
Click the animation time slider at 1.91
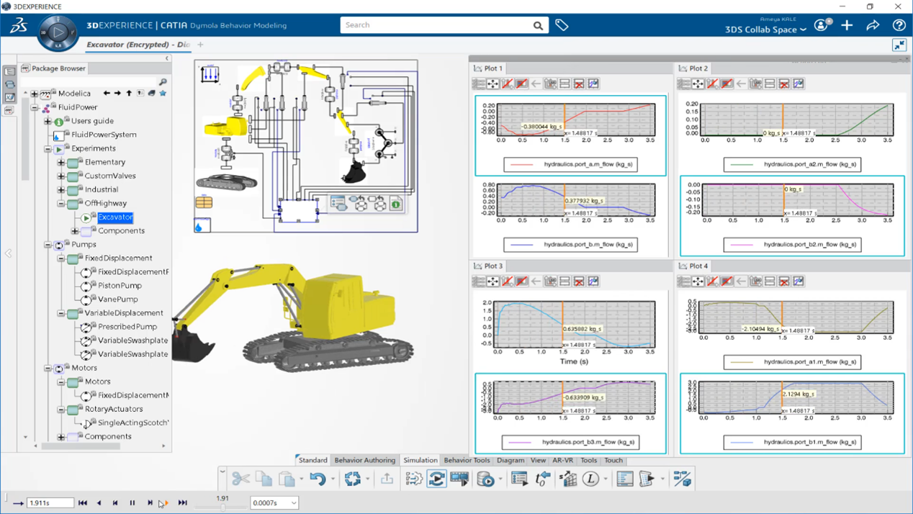point(222,507)
